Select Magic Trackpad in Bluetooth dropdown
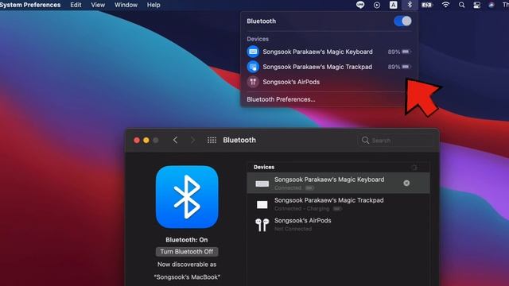This screenshot has height=286, width=509. tap(328, 67)
